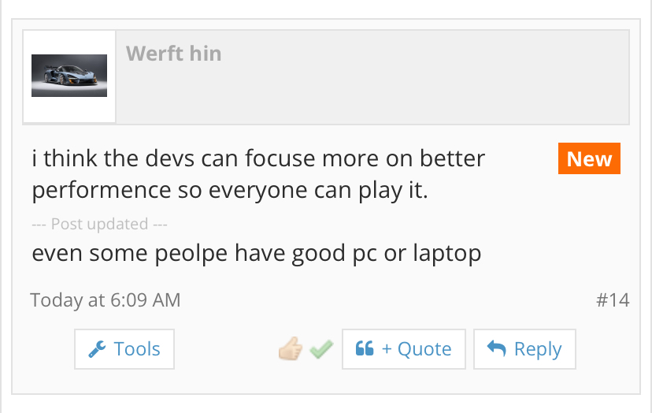
Task: Click the thumbs-up like icon
Action: coord(291,349)
